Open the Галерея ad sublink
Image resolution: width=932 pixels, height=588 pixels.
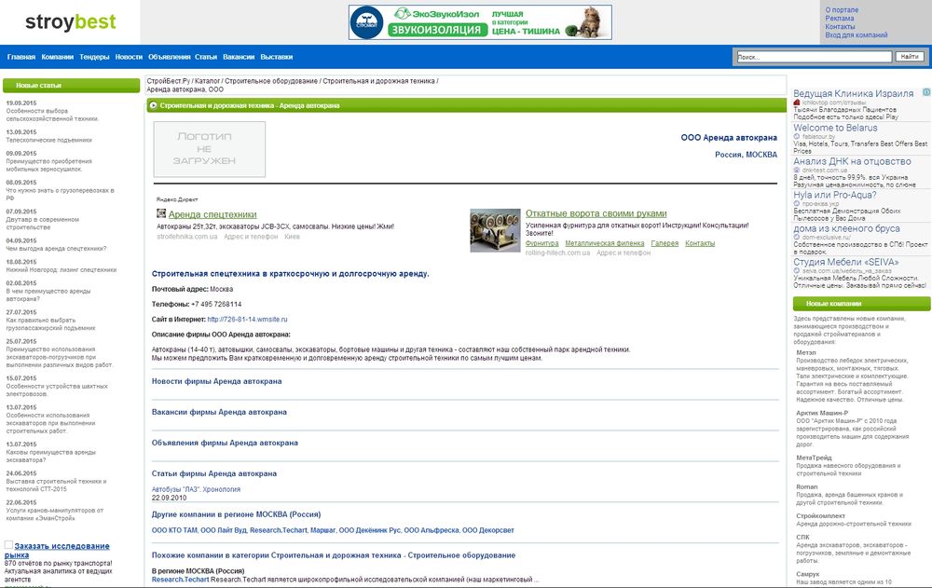click(665, 243)
